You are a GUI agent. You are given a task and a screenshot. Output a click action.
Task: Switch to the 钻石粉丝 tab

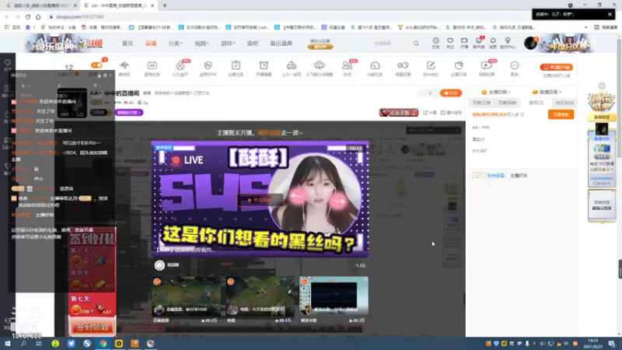[x=564, y=103]
